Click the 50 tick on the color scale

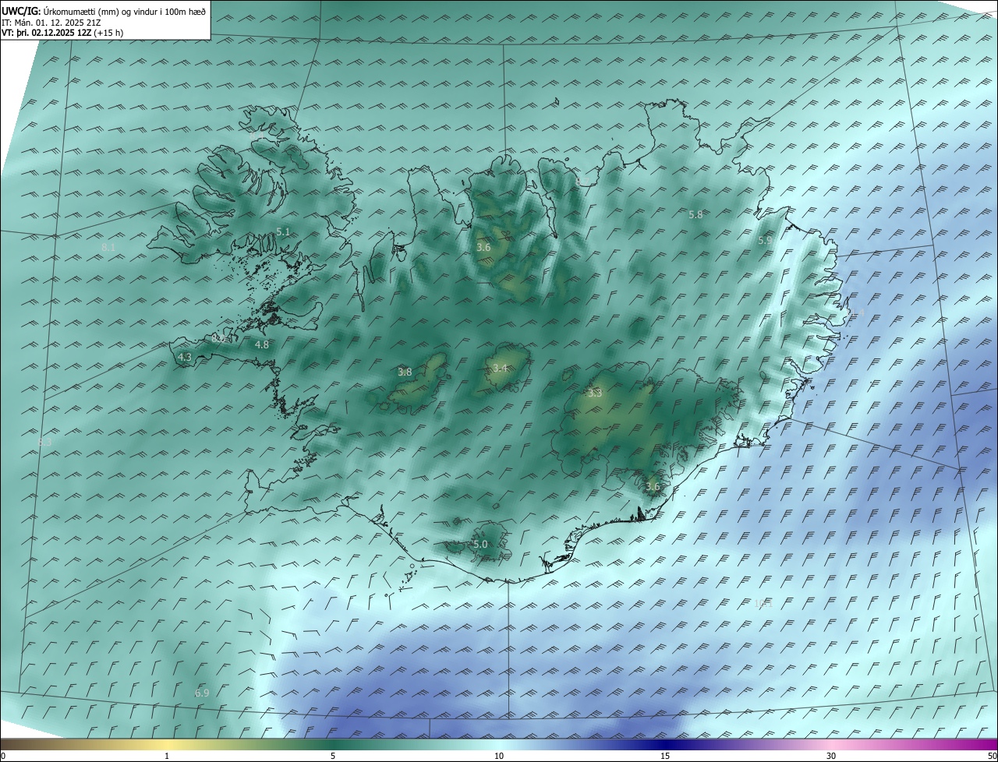992,756
